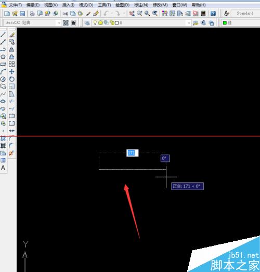Select the Erase tool
260x272 pixels.
click(12, 34)
